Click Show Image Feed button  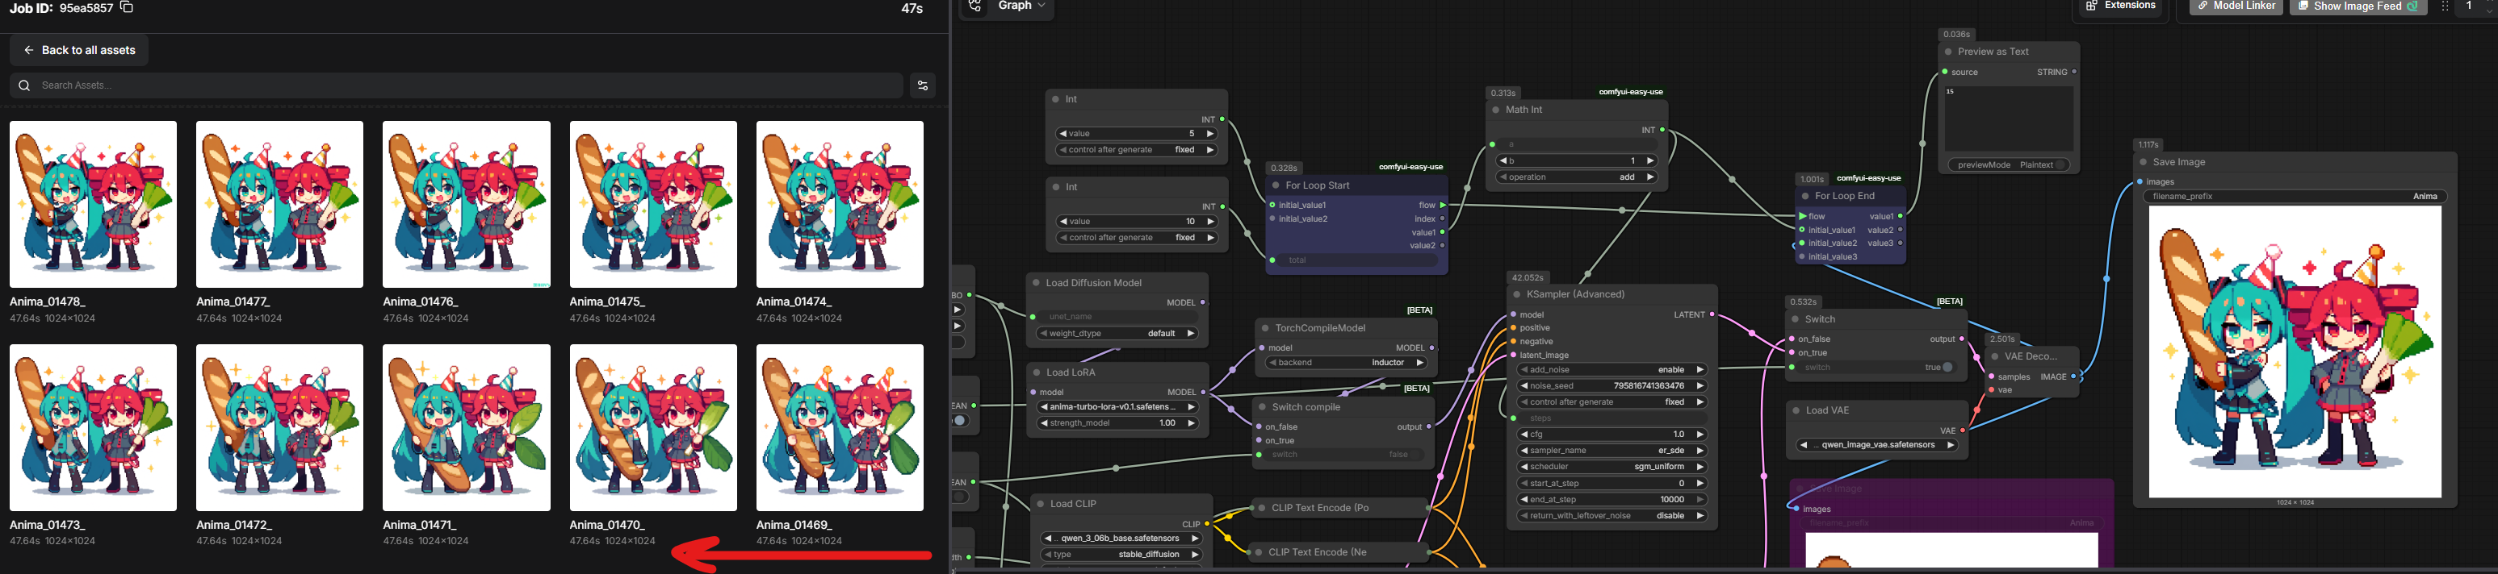[x=2358, y=6]
